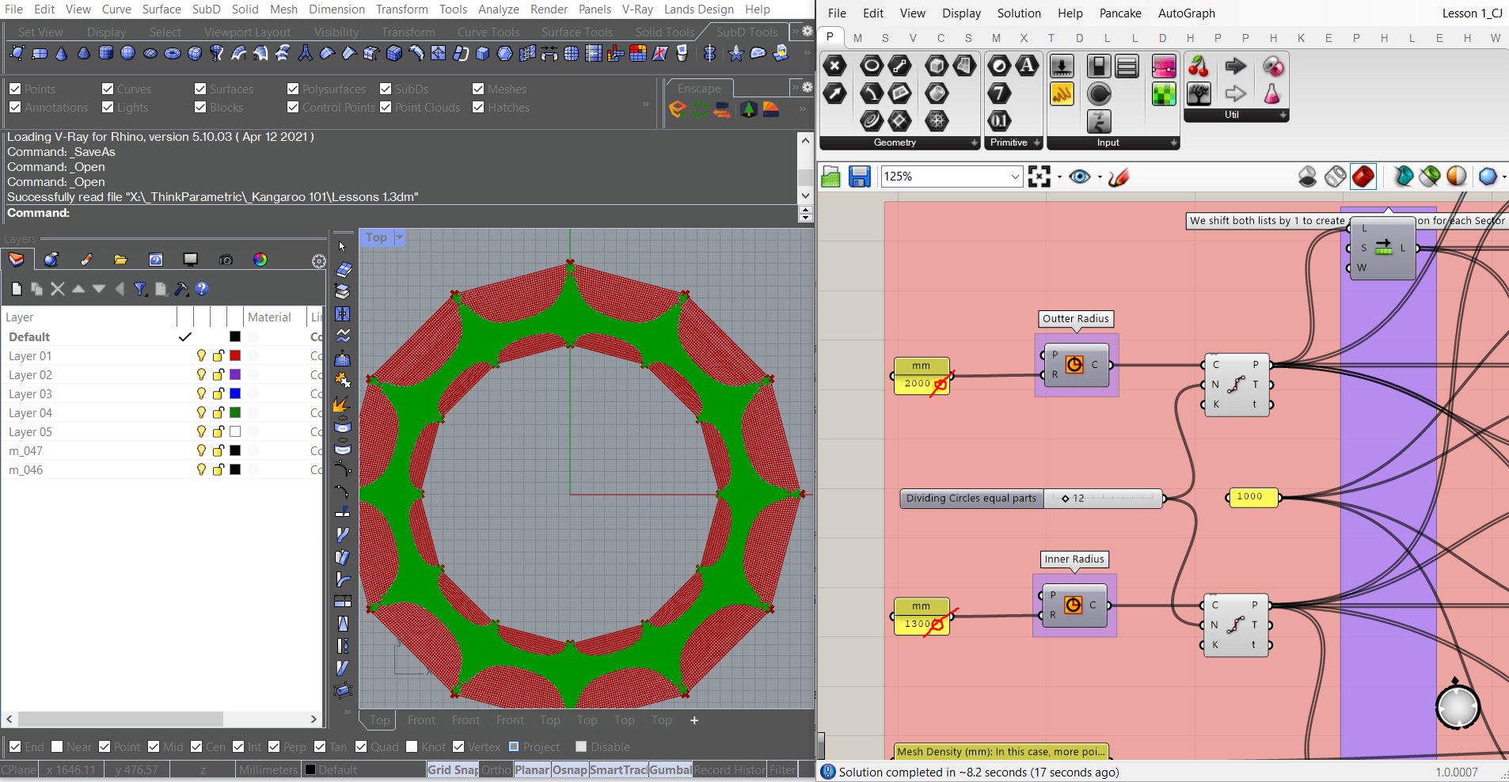The image size is (1509, 782).
Task: Choose Mesh parameter icon in Geometry group
Action: [937, 121]
